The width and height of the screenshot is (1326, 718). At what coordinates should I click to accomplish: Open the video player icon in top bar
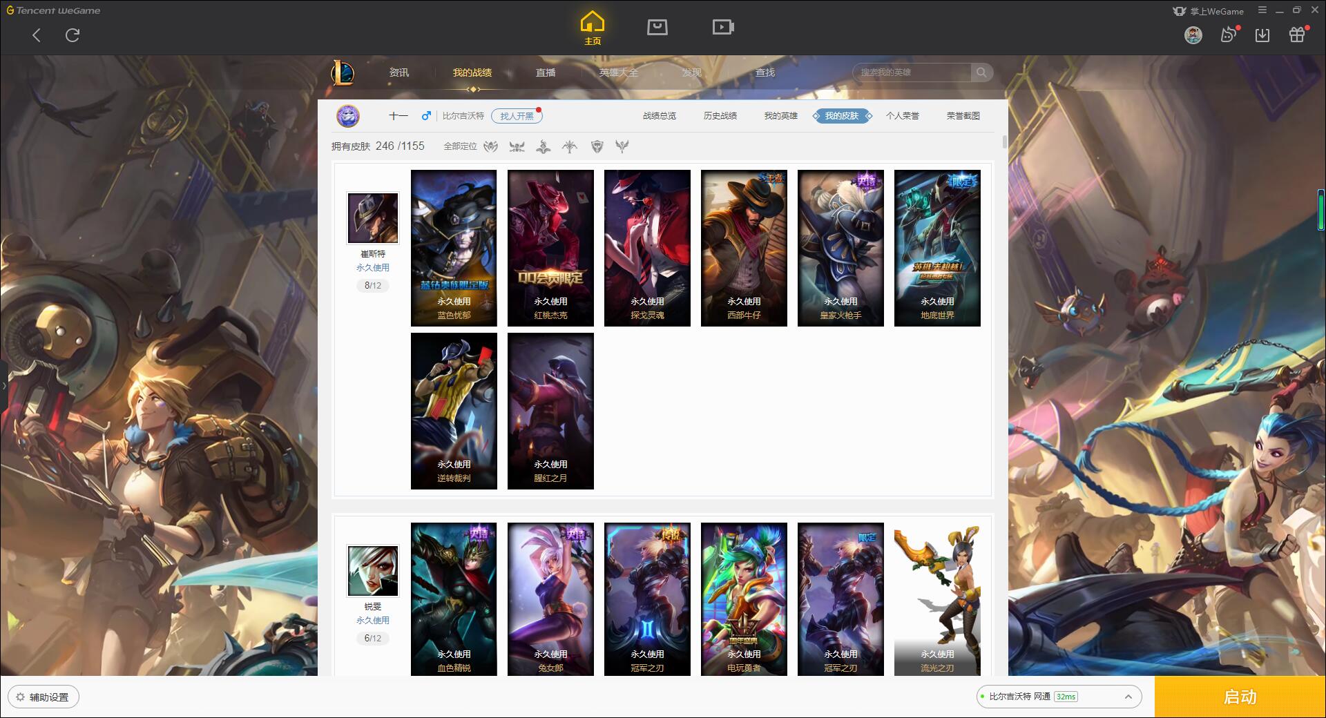(722, 27)
